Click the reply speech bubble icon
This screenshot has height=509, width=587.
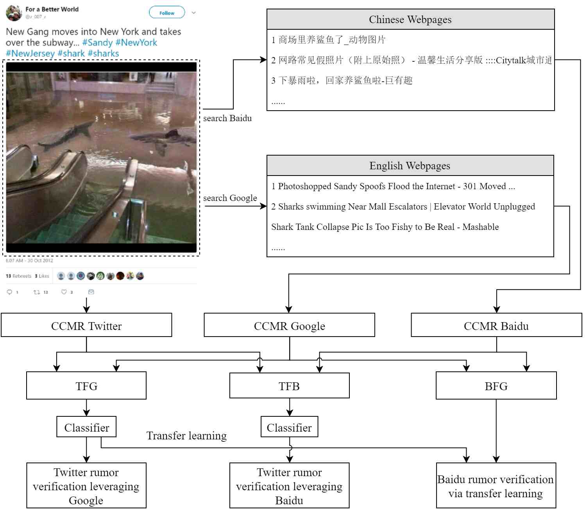pos(10,292)
